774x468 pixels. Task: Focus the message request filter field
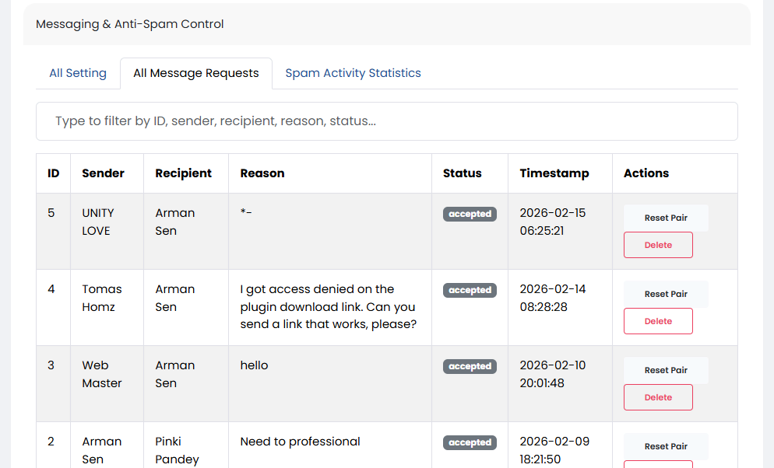(x=386, y=121)
